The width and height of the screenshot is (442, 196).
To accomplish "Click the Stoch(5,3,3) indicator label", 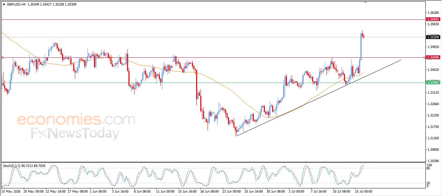I will tap(24, 166).
